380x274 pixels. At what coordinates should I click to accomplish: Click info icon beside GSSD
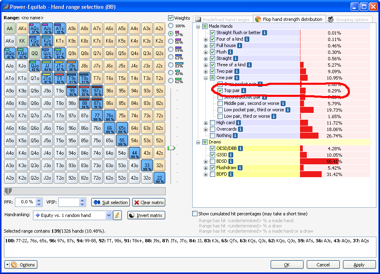pyautogui.click(x=231, y=155)
